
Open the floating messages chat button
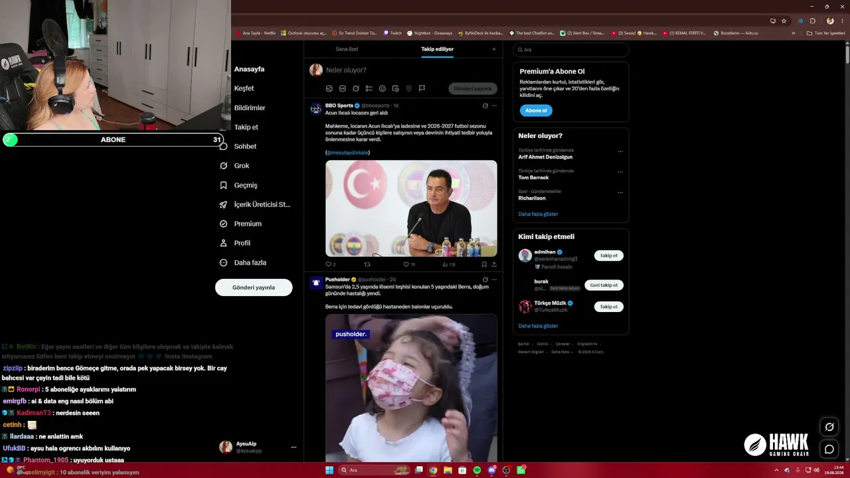coord(829,449)
